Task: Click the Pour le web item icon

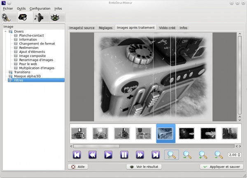Action: (16, 64)
